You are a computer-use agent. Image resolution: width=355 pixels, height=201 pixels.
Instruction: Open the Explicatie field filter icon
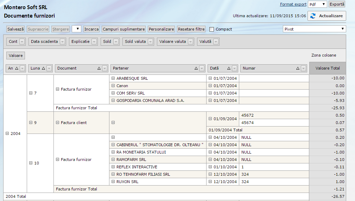94,41
